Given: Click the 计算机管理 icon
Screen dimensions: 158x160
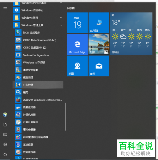Looking at the screenshot, I should [x=18, y=115].
